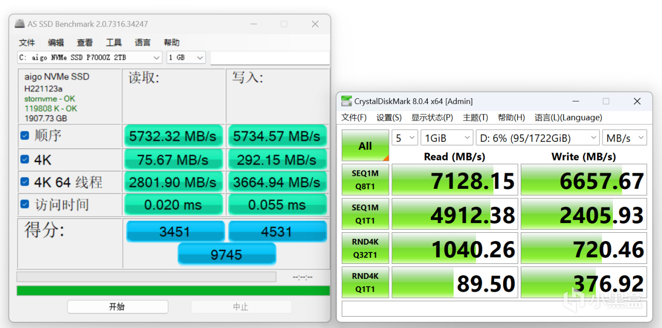
Task: Click the 75.67 MB/s 4K read result
Action: pos(173,159)
